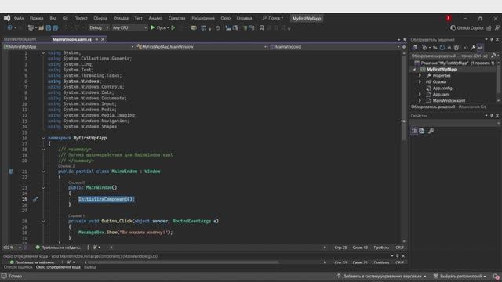Screen dimensions: 502x282
Task: Click Start Without Debugging hollow play icon
Action: point(173,28)
